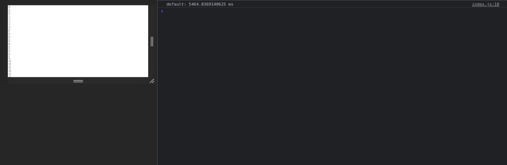Image resolution: width=507 pixels, height=165 pixels.
Task: Click the diagonal corner resize handle
Action: click(x=152, y=81)
